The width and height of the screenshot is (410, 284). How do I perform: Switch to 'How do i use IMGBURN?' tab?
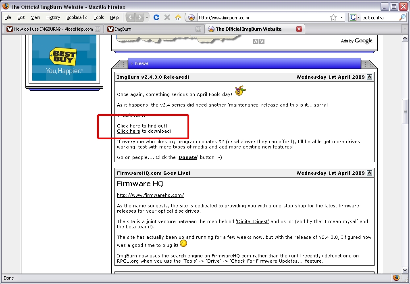[x=53, y=29]
